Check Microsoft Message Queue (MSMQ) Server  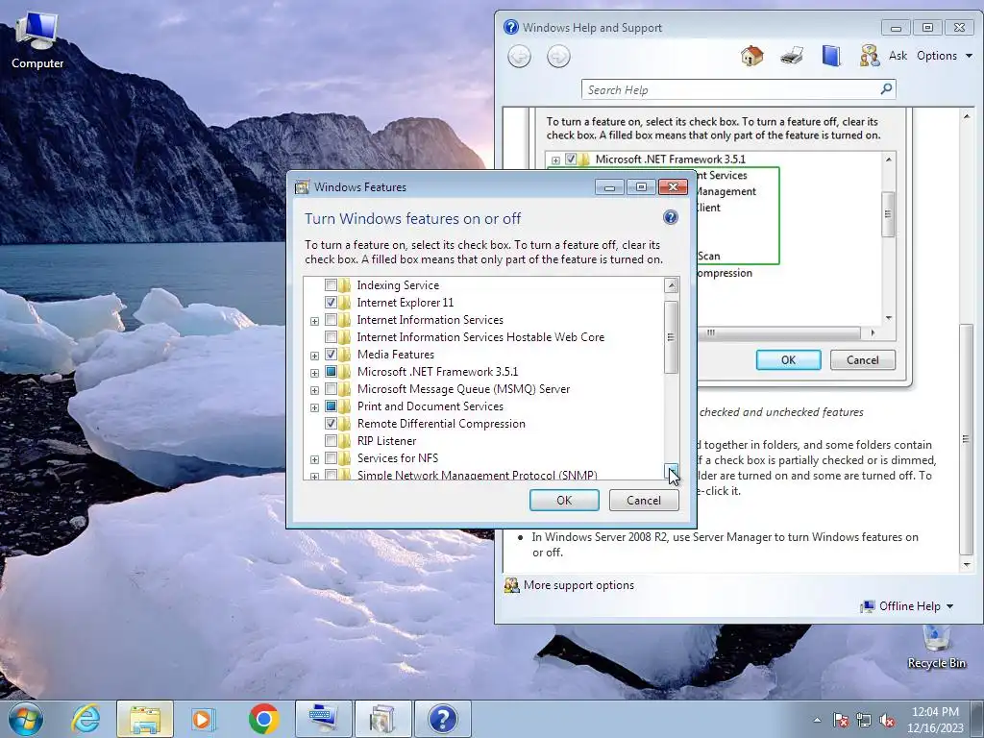point(331,389)
